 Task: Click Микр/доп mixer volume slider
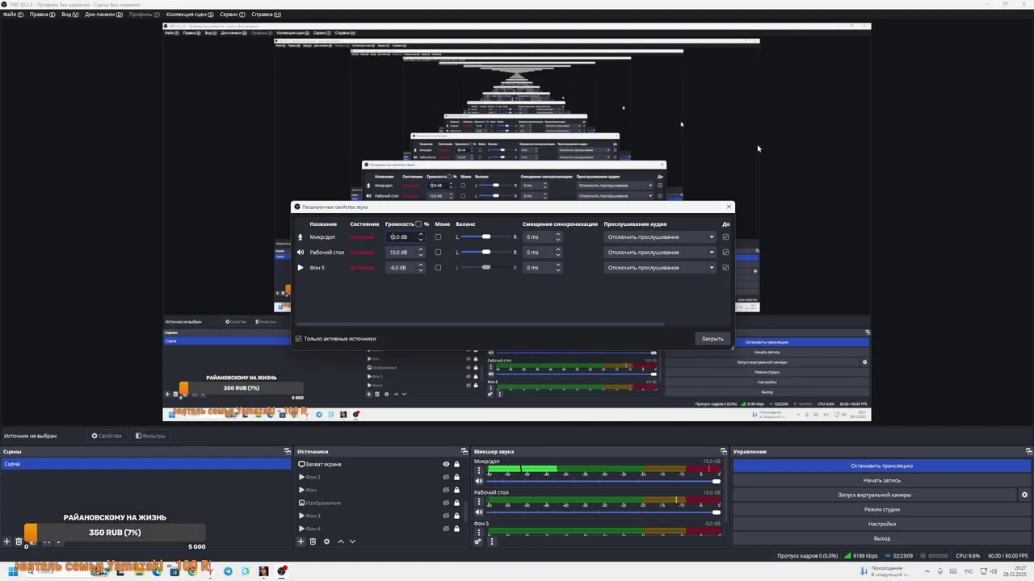(603, 481)
